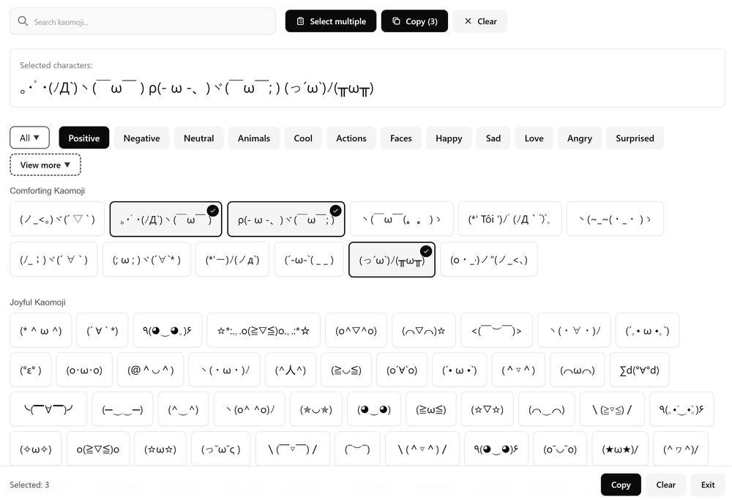Select the (°ε° ) kaomoji

tap(29, 370)
